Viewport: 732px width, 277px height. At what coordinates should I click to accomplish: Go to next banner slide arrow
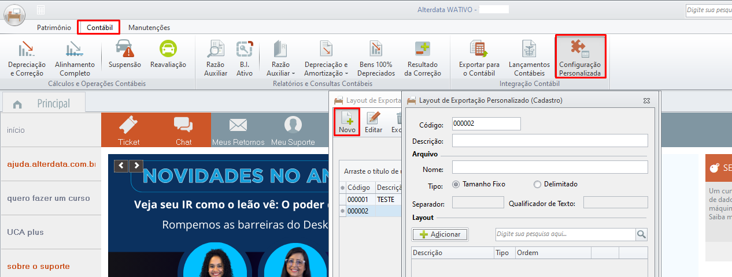136,166
